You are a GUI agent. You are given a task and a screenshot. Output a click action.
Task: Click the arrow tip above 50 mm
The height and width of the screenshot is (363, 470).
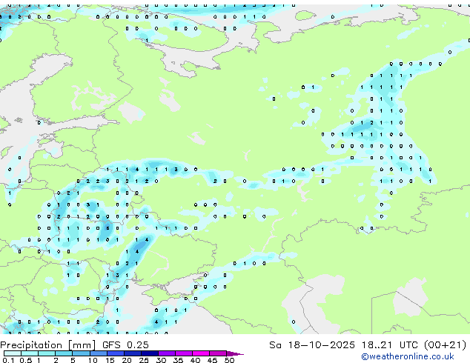pyautogui.click(x=235, y=353)
